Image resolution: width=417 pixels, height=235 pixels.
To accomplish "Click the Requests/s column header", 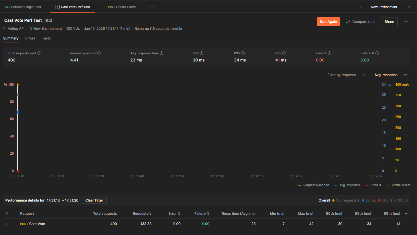I will click(x=142, y=214).
